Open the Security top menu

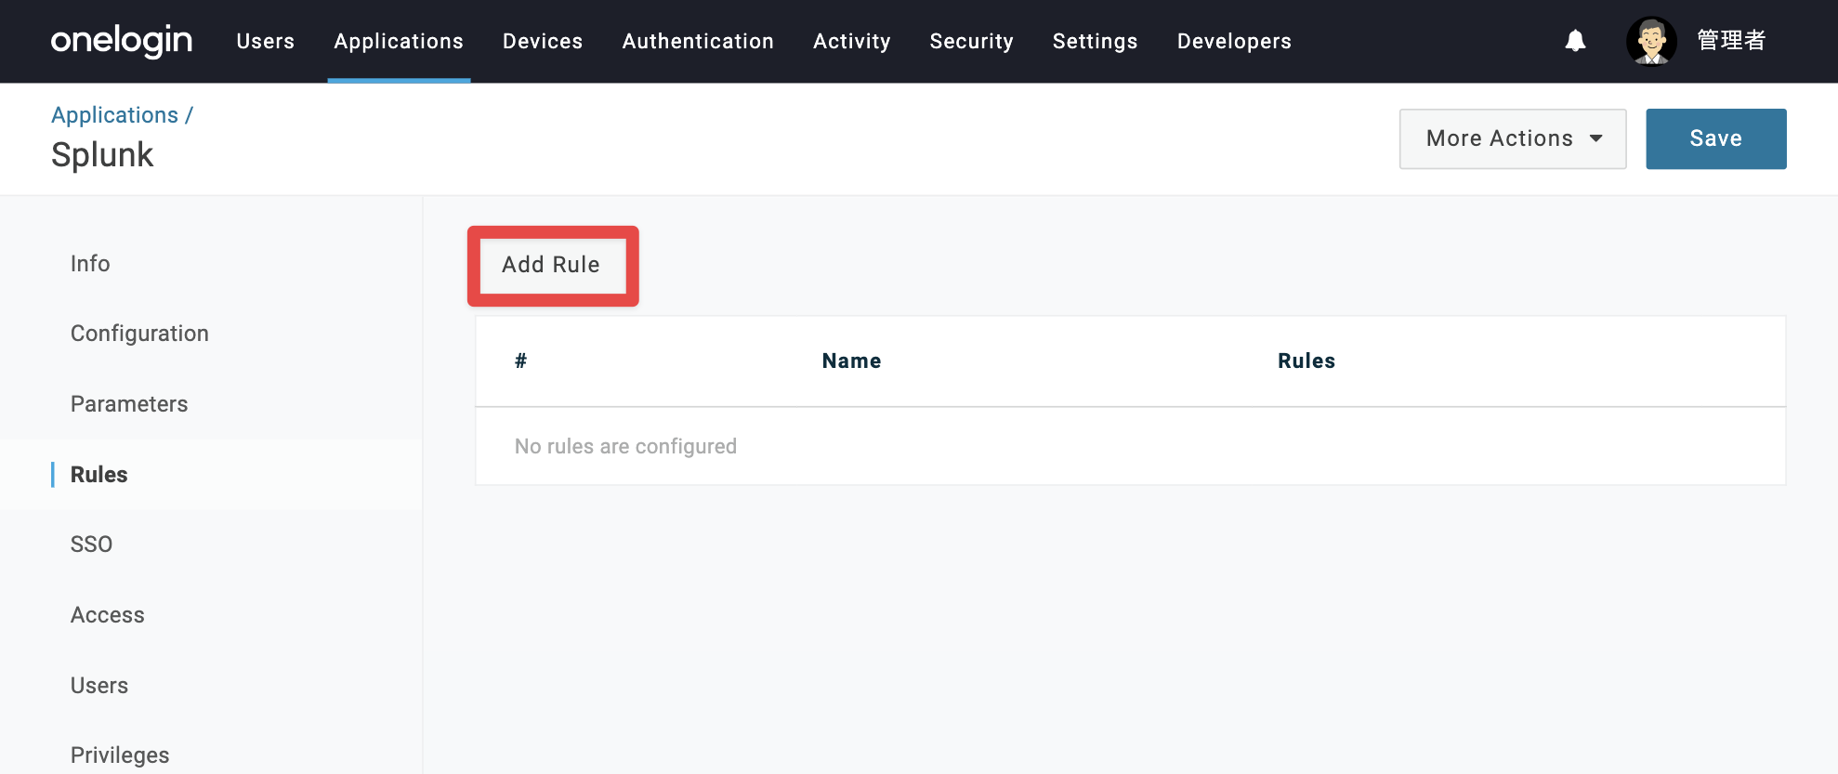[x=971, y=41]
